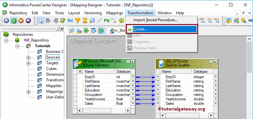Click scroll-left arrow in SQ_SPSource box
This screenshot has width=253, height=119.
[x=162, y=115]
